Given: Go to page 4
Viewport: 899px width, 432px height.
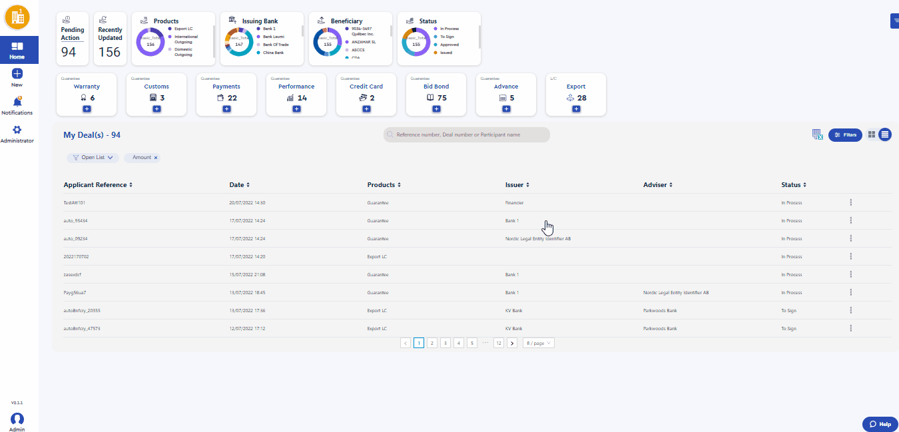Looking at the screenshot, I should (x=459, y=343).
